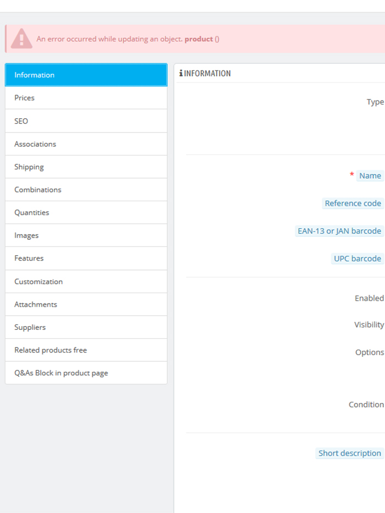
Task: Open the SEO tab
Action: (86, 121)
